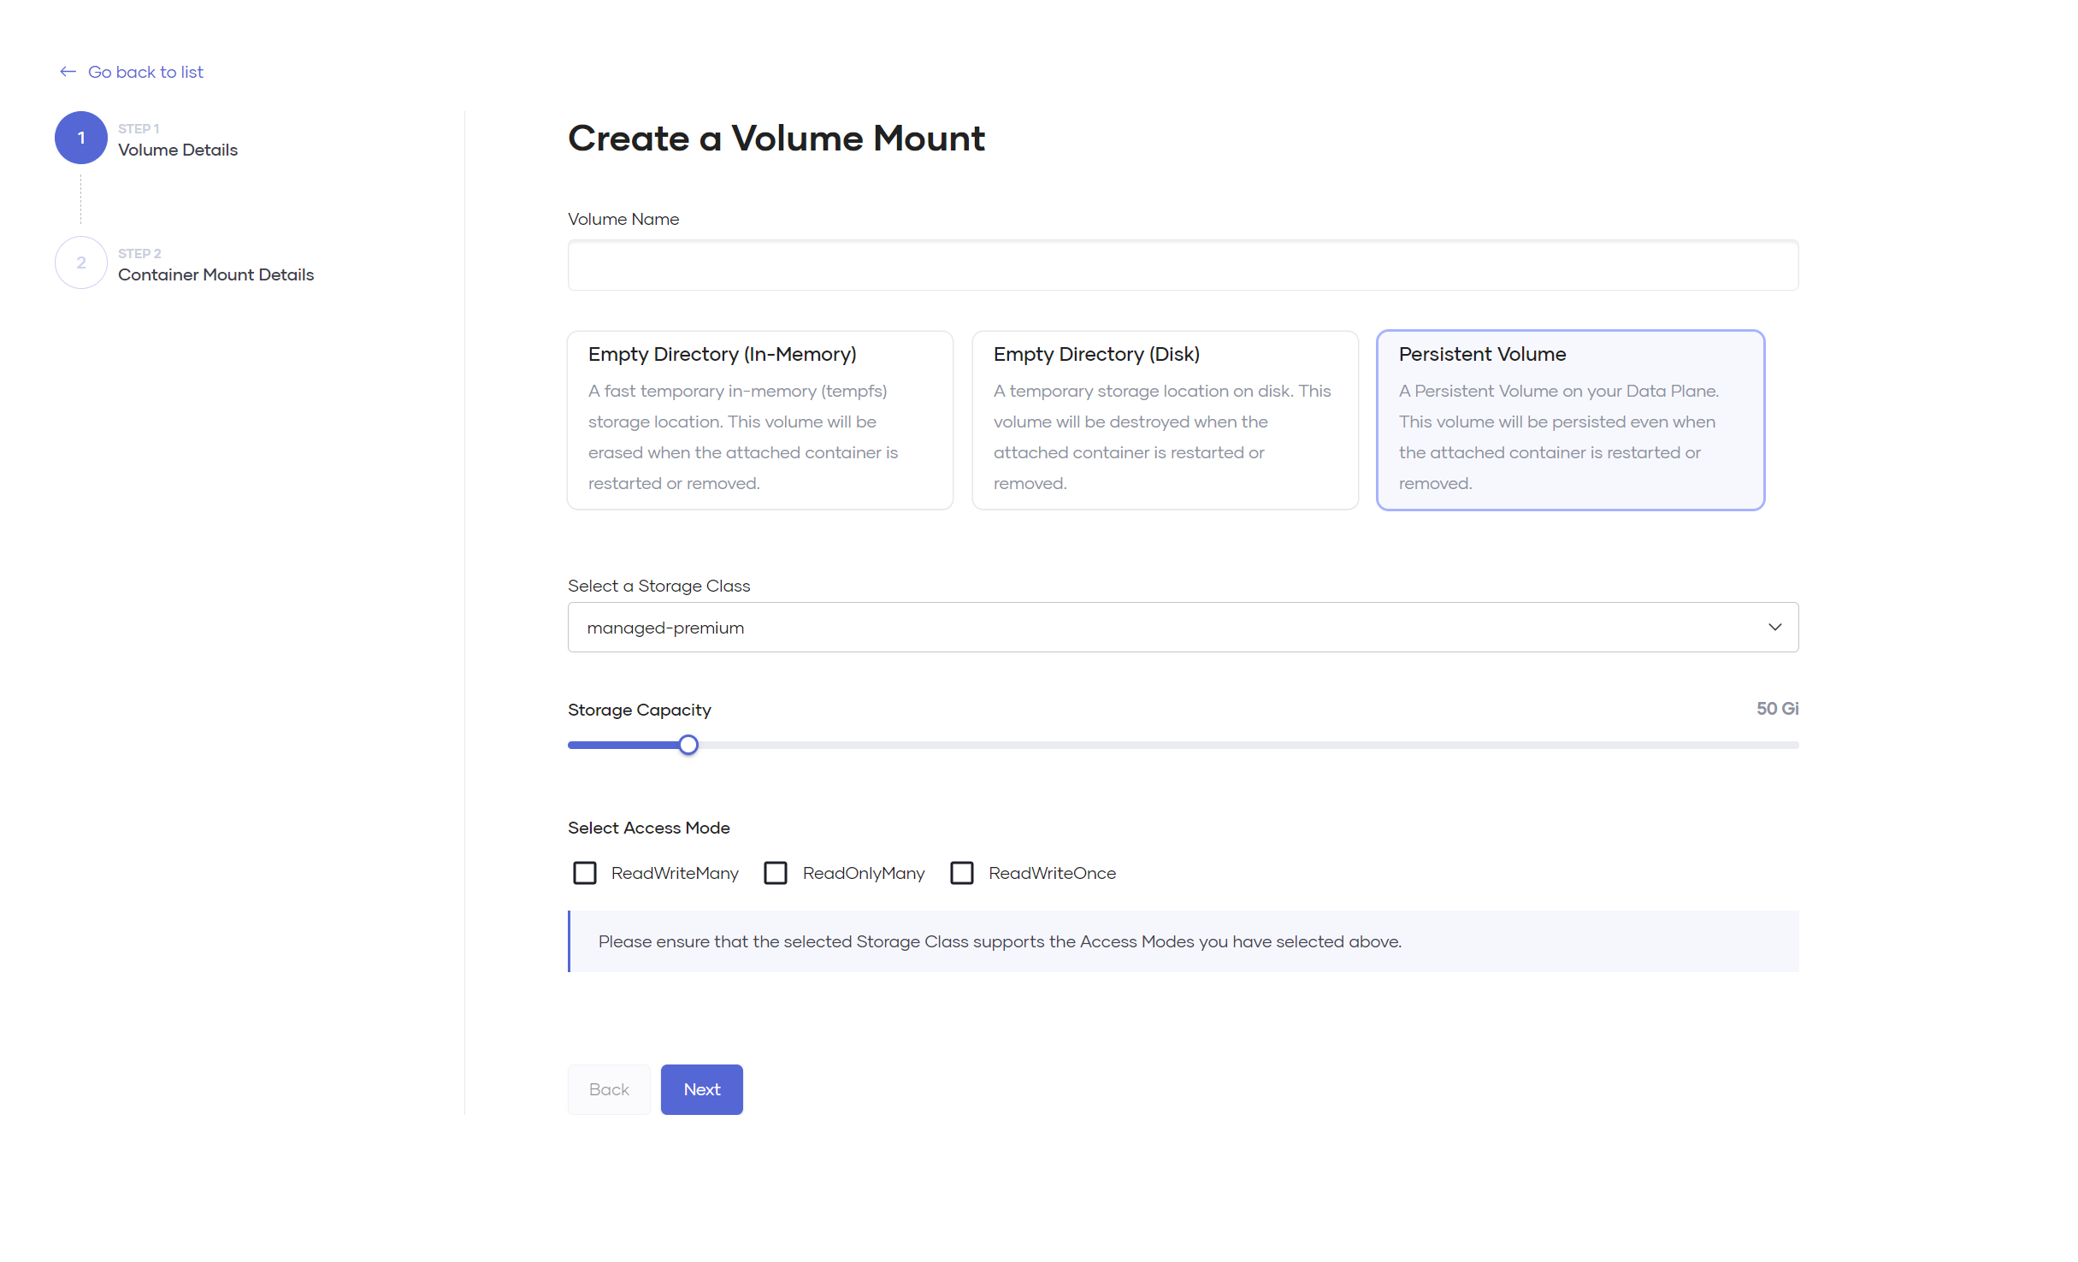Image resolution: width=2078 pixels, height=1262 pixels.
Task: Select the Volume Details step label
Action: pyautogui.click(x=178, y=150)
